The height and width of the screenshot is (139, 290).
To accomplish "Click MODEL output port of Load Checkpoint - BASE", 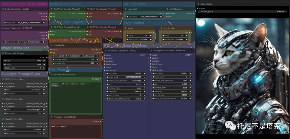I will (47, 13).
